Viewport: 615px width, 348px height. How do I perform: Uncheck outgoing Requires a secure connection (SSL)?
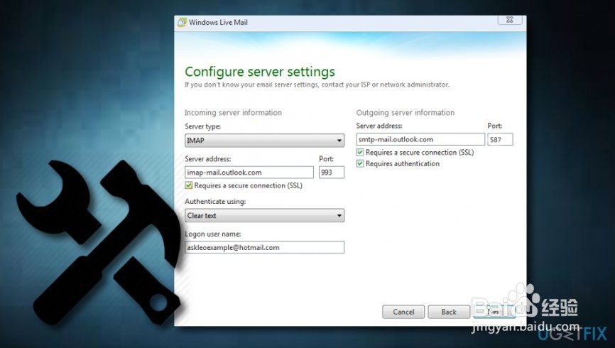tap(360, 152)
